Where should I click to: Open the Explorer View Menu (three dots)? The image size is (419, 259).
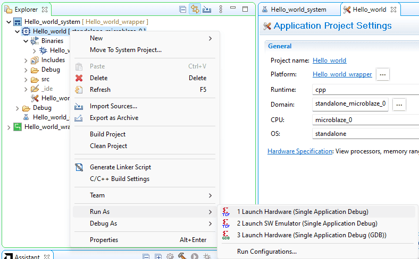tap(221, 10)
